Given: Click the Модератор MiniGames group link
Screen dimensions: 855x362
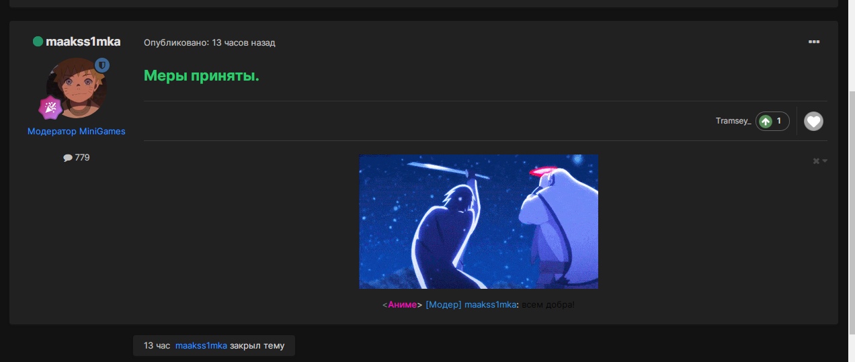Looking at the screenshot, I should tap(76, 132).
